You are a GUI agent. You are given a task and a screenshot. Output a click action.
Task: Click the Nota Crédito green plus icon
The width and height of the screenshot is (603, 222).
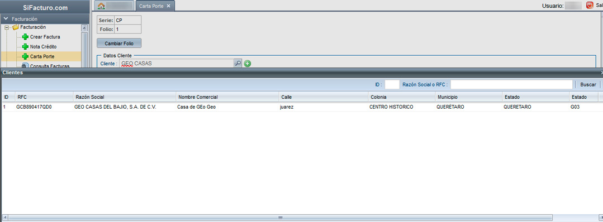pyautogui.click(x=25, y=46)
